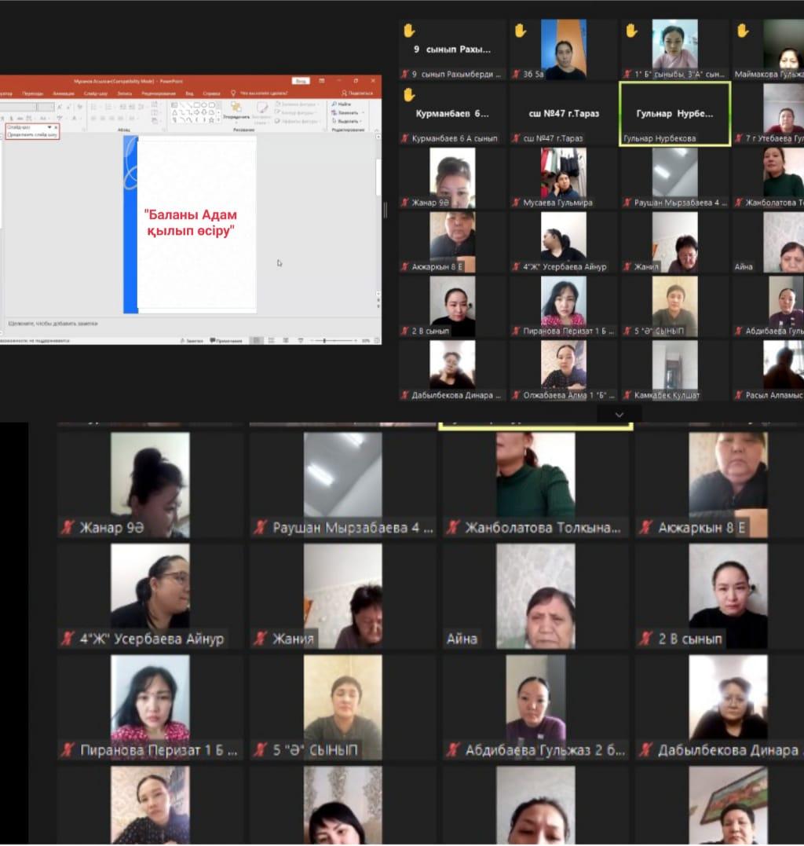The height and width of the screenshot is (846, 804).
Task: Select the triangle shape in shapes gallery
Action: click(174, 113)
